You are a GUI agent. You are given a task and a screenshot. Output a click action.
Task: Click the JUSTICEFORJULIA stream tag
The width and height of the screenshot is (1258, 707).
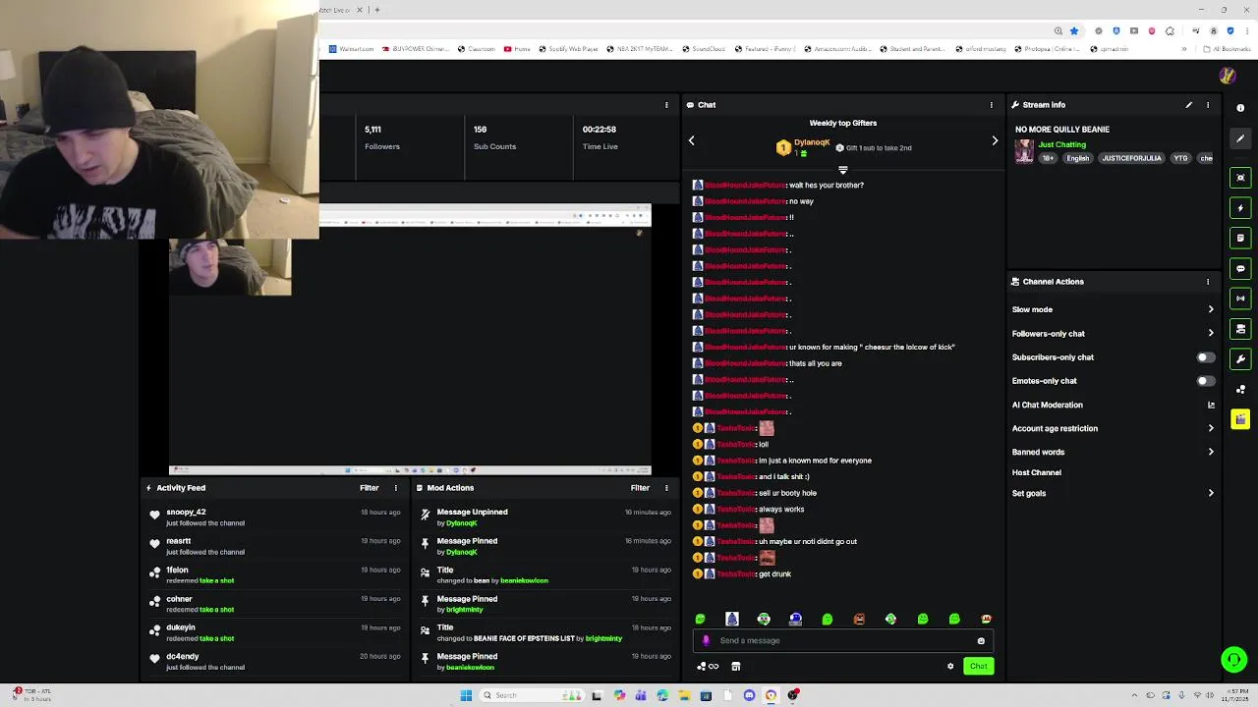[1131, 158]
